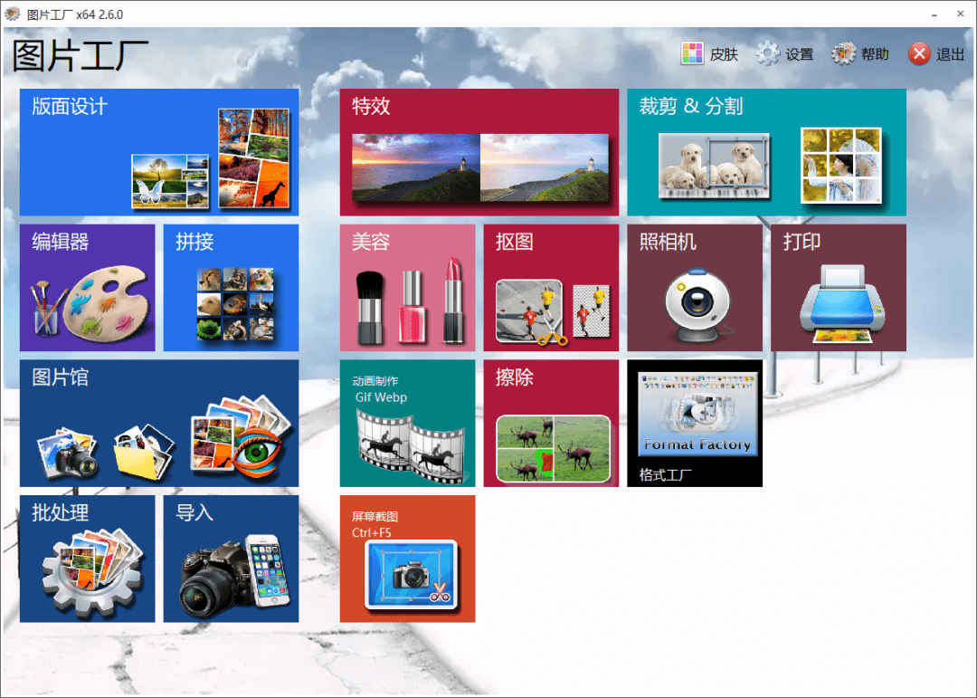Viewport: 977px width, 698px height.
Task: Click 退出 to exit the application
Action: tap(935, 53)
